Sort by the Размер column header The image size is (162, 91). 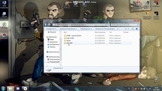126,32
